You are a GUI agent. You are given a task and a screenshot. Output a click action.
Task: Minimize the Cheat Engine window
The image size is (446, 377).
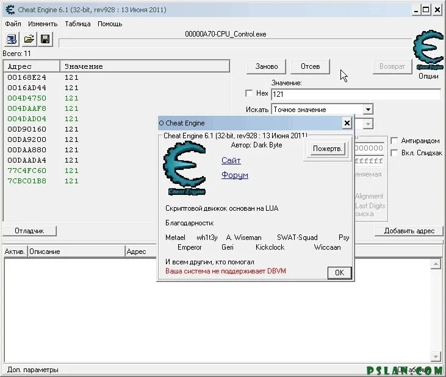coord(416,10)
